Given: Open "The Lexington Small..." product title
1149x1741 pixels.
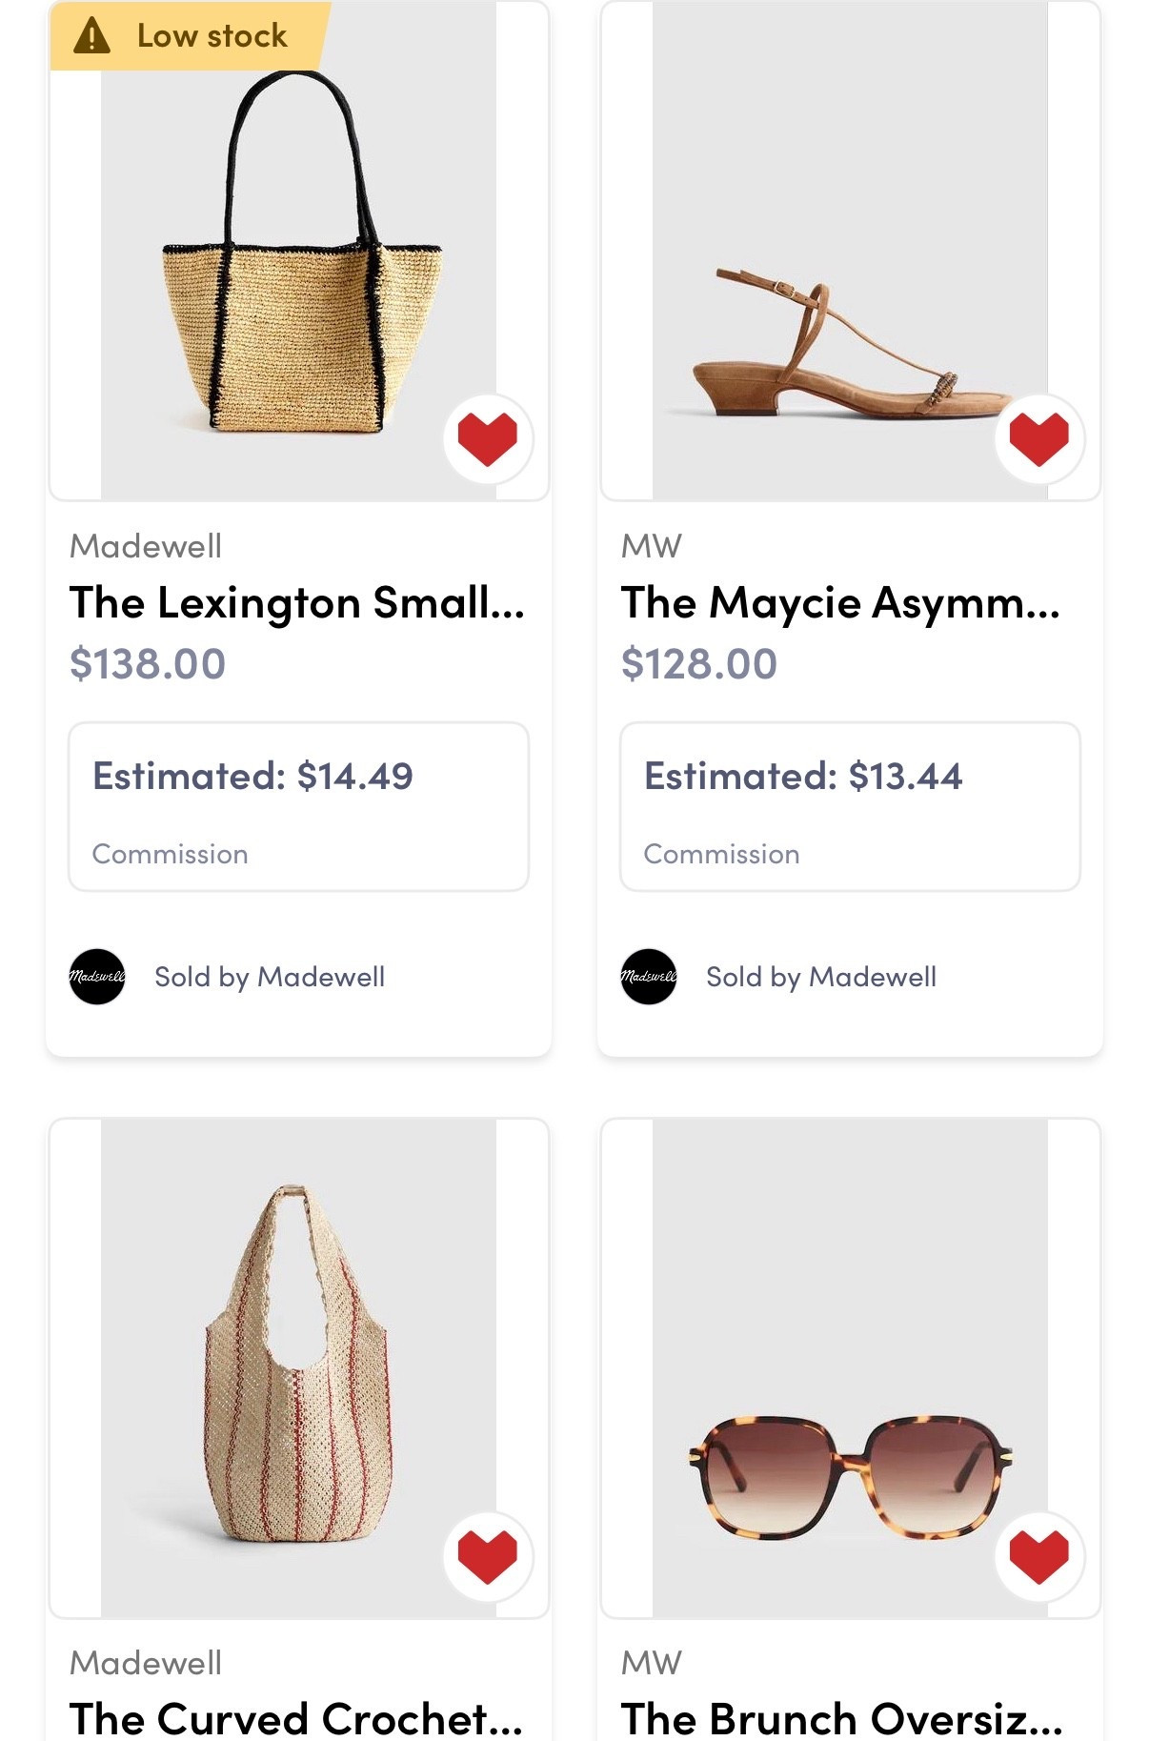Looking at the screenshot, I should click(x=297, y=603).
